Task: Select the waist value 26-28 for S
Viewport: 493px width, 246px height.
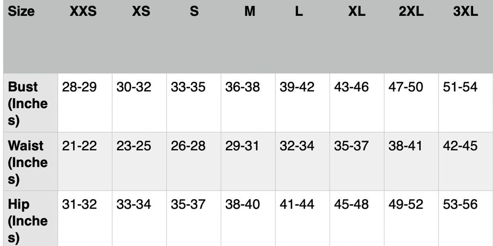Action: [x=188, y=146]
